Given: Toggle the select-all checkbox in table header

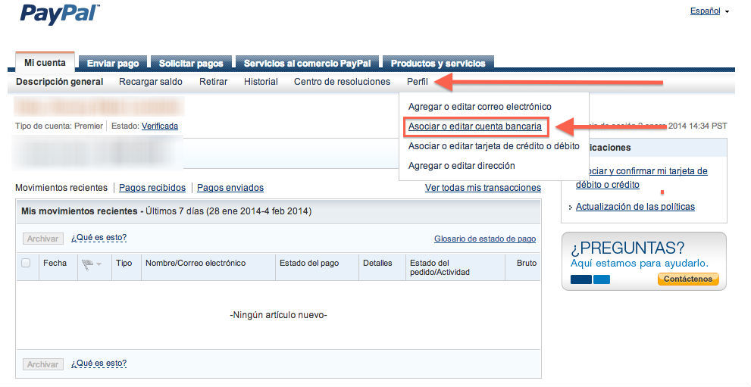Looking at the screenshot, I should pyautogui.click(x=26, y=263).
